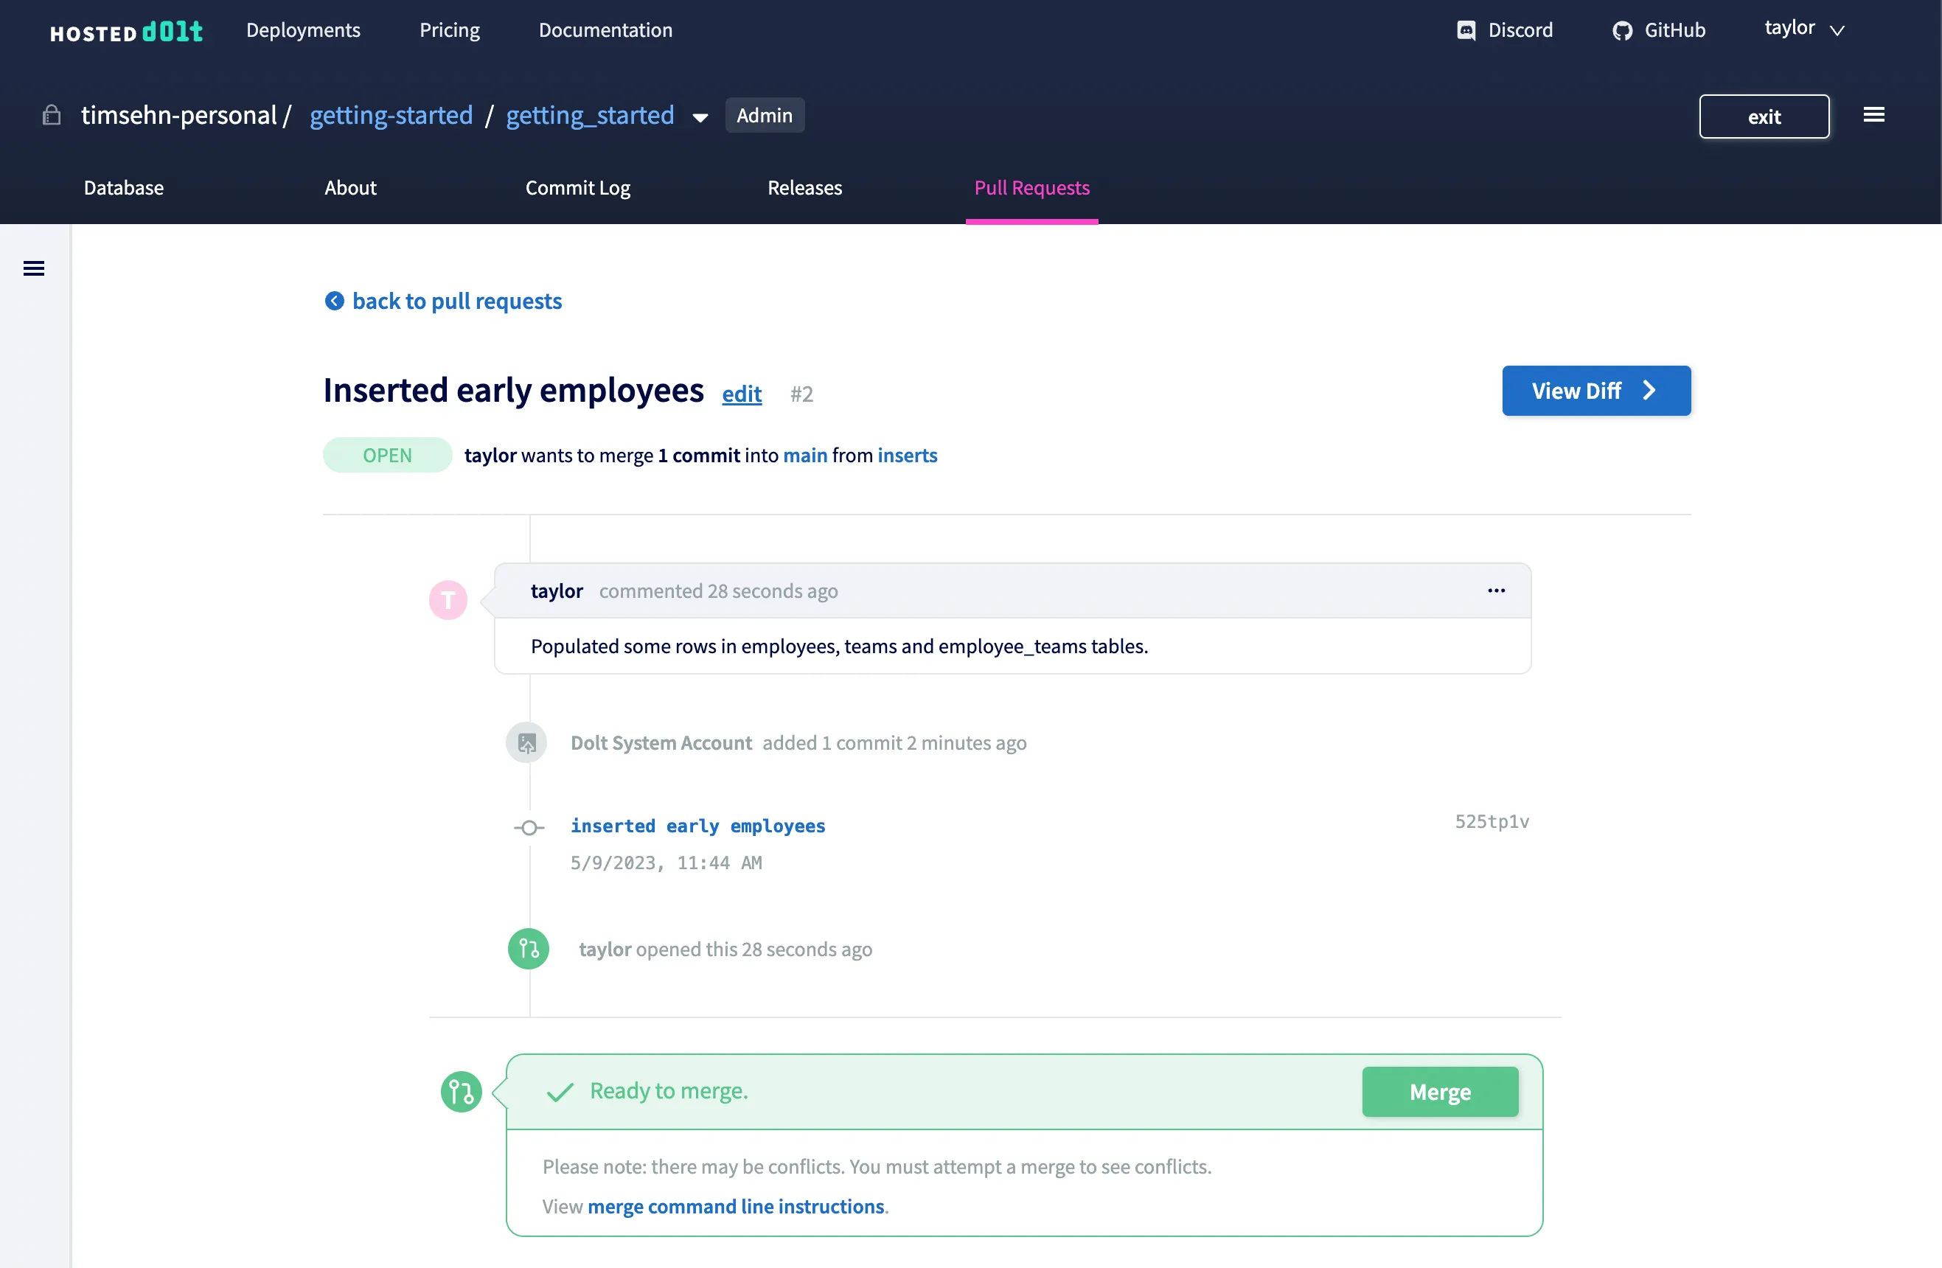Open Discord via the Discord icon

1467,30
